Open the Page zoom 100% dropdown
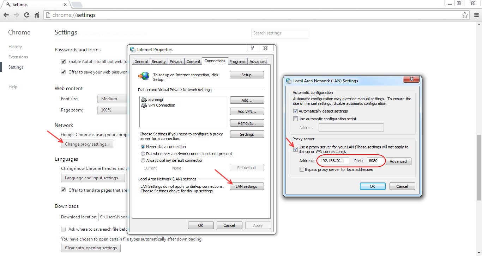482x256 pixels. 112,110
